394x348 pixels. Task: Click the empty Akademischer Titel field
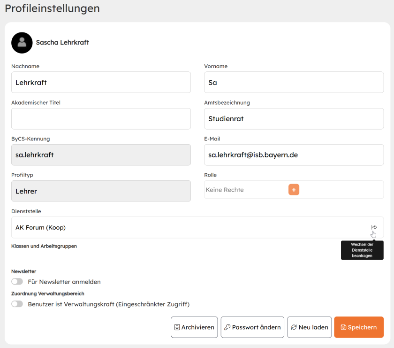pyautogui.click(x=101, y=118)
